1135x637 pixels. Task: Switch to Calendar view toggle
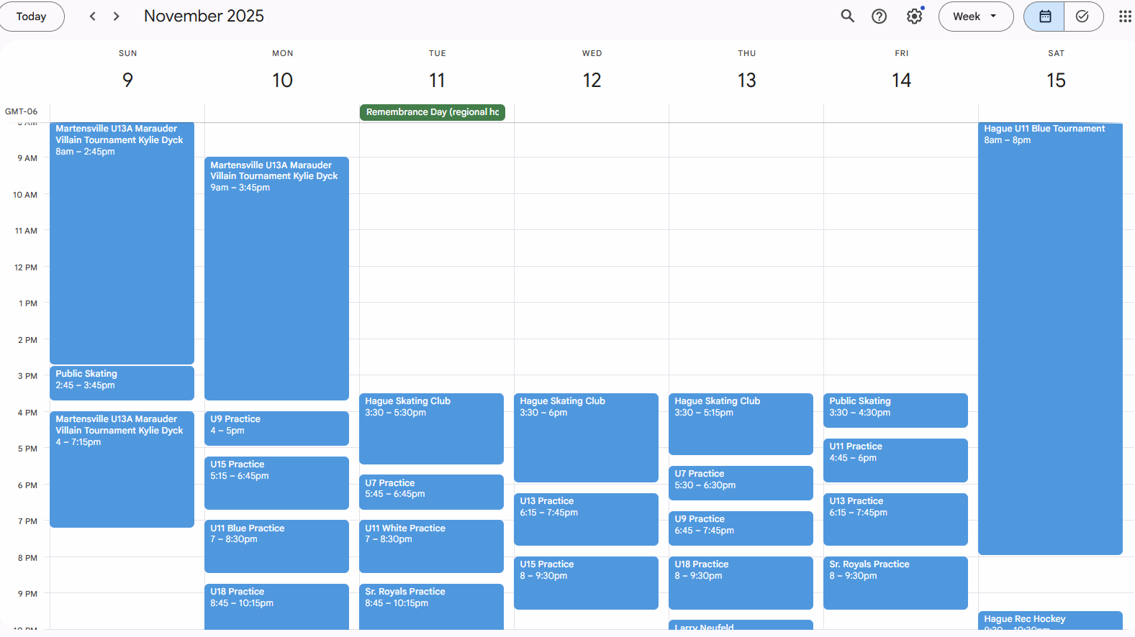coord(1044,17)
